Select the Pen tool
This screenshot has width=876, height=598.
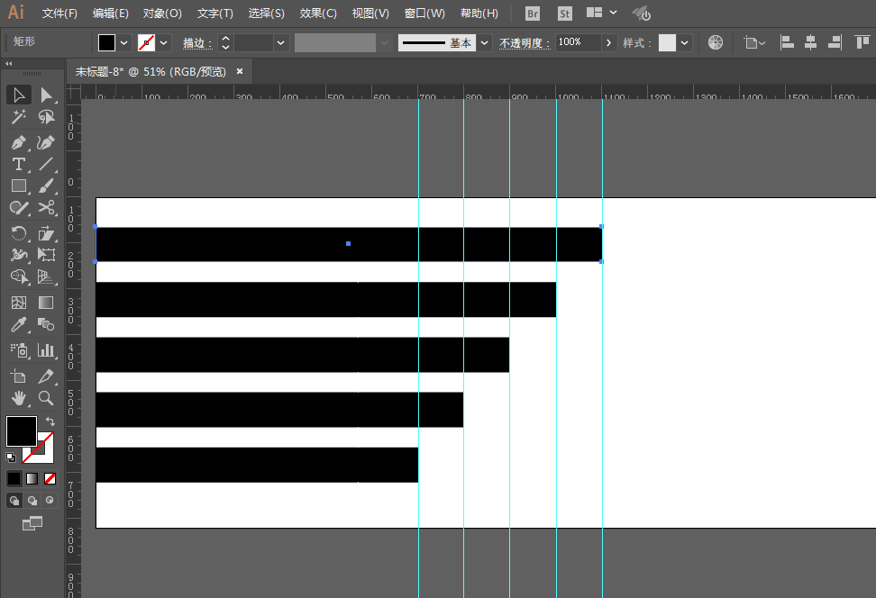[18, 143]
